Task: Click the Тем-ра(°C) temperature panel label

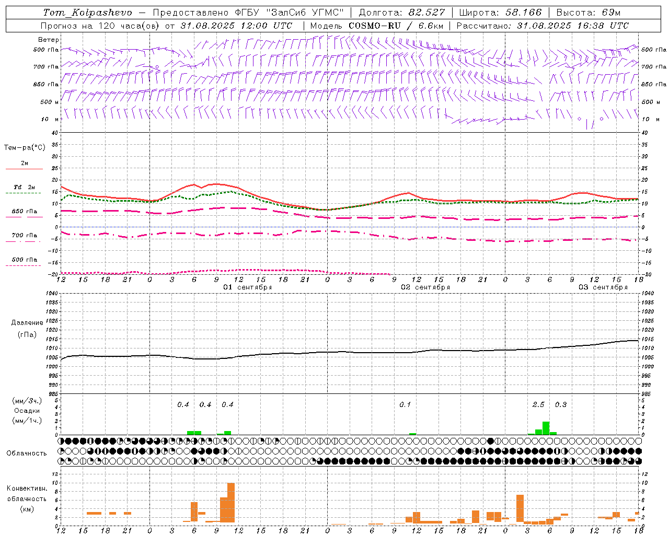Action: (25, 148)
